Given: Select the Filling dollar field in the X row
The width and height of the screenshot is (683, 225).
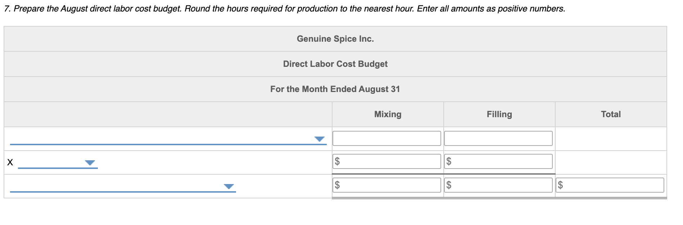Looking at the screenshot, I should [x=498, y=161].
